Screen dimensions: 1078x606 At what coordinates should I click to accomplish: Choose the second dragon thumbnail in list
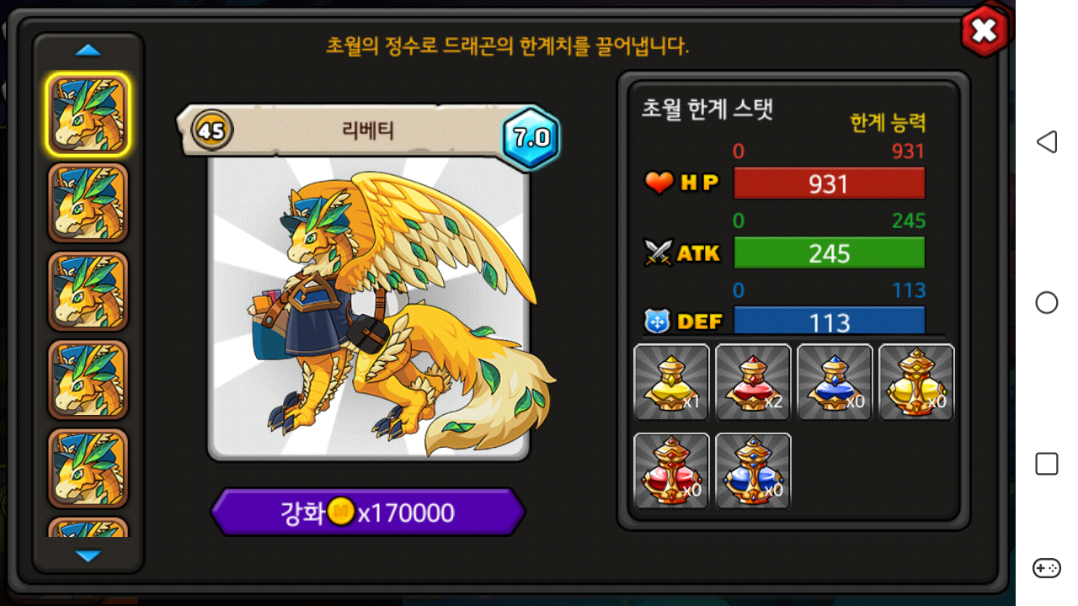point(88,203)
